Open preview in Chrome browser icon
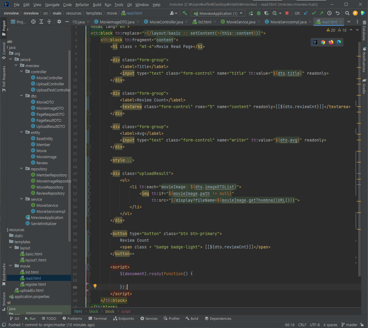Viewport: 368px width, 328px height. pyautogui.click(x=323, y=42)
